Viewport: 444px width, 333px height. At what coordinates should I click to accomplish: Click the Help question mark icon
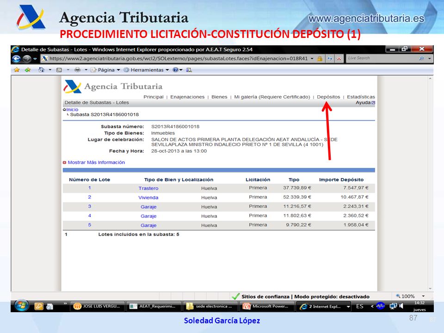(176, 70)
